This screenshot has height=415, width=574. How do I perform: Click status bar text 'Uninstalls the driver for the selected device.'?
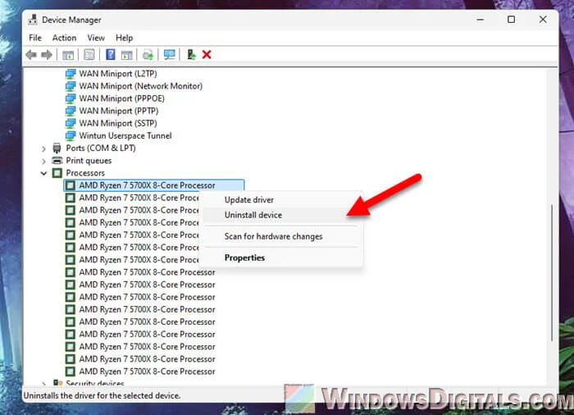tap(102, 395)
